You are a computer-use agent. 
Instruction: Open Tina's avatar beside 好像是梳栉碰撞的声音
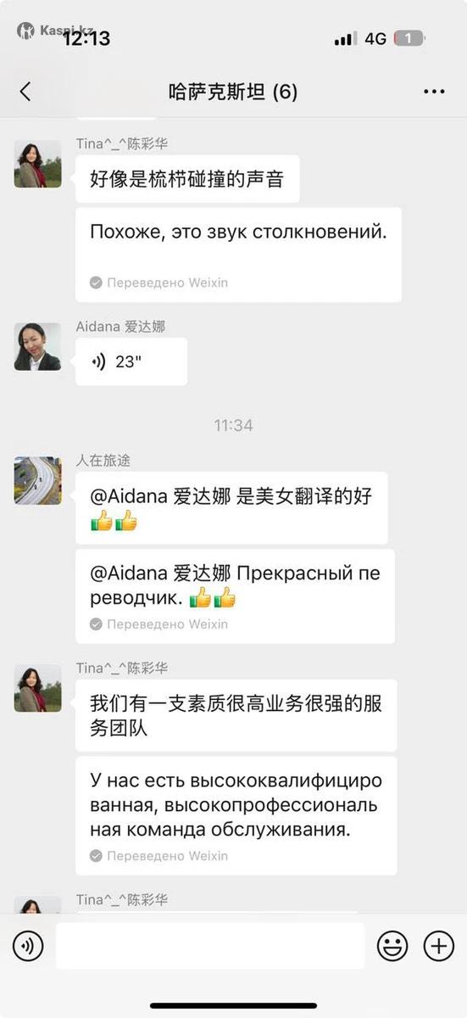(38, 164)
